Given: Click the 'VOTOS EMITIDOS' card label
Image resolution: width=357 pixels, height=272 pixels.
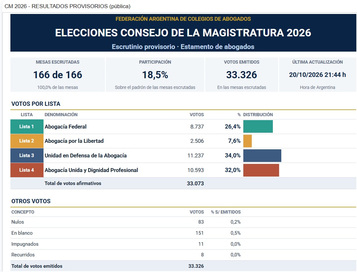Looking at the screenshot, I should [x=242, y=62].
